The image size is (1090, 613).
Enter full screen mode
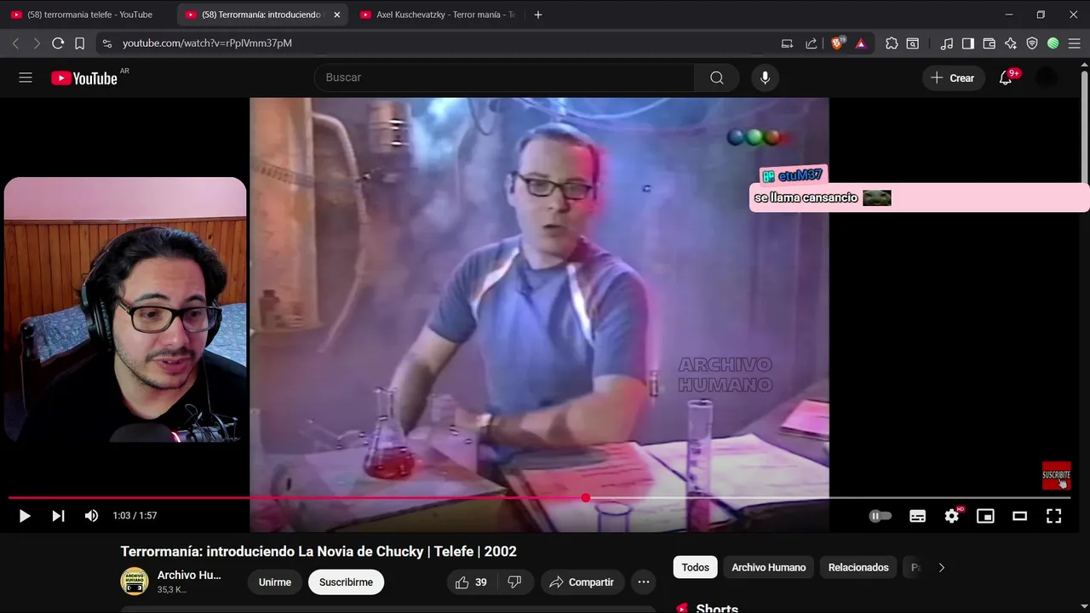tap(1053, 516)
